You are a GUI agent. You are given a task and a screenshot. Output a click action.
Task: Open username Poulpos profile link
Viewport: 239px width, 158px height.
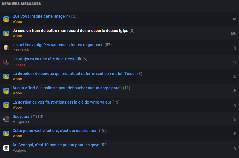19,150
